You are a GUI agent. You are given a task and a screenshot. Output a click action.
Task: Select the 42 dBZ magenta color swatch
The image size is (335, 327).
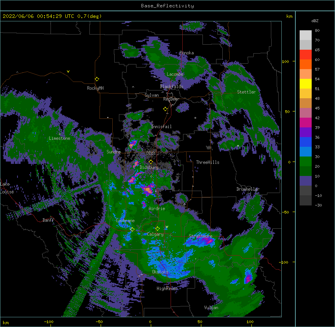tap(305, 122)
